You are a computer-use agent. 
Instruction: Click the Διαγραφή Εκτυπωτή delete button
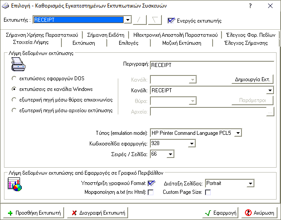coord(96,212)
